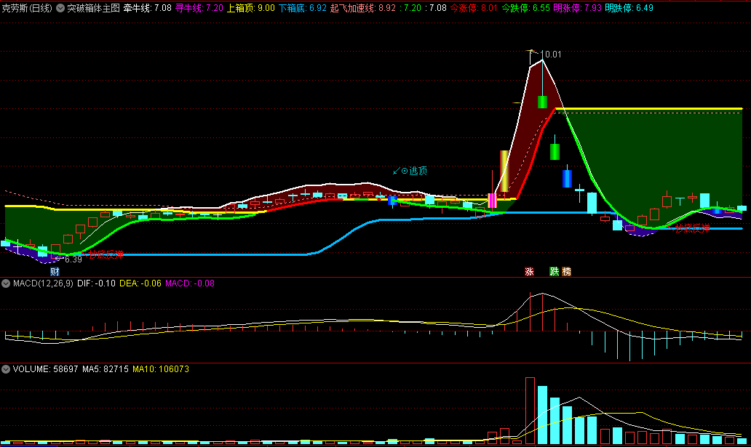Click the 今跌停: 6.55 value
The width and height of the screenshot is (751, 447).
click(525, 8)
